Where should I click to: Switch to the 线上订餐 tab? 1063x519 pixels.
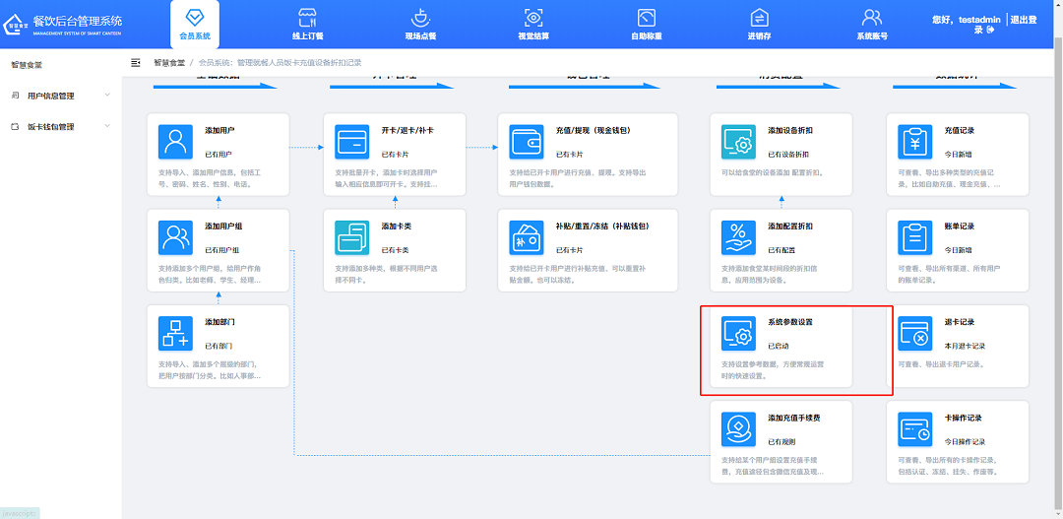click(x=308, y=25)
